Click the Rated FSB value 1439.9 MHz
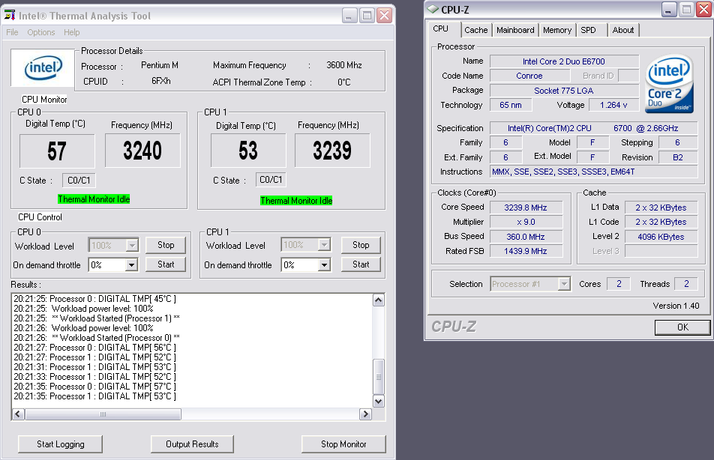This screenshot has height=460, width=714. point(526,251)
